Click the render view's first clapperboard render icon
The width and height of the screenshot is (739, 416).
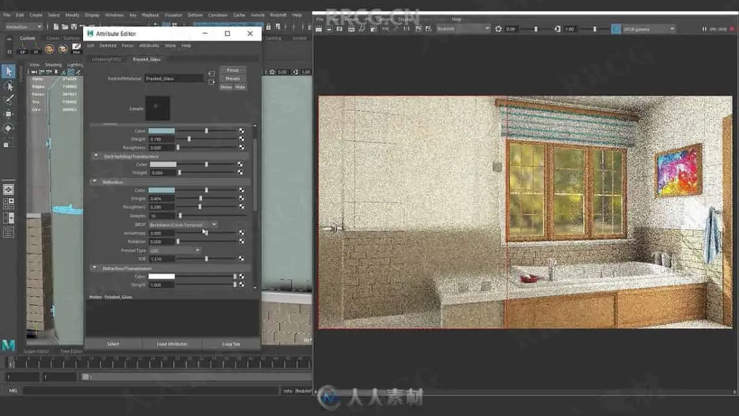tap(320, 29)
